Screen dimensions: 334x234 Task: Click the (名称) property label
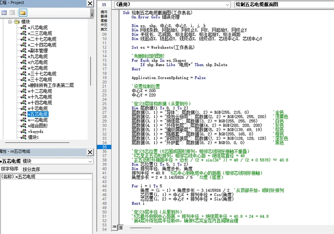8,177
